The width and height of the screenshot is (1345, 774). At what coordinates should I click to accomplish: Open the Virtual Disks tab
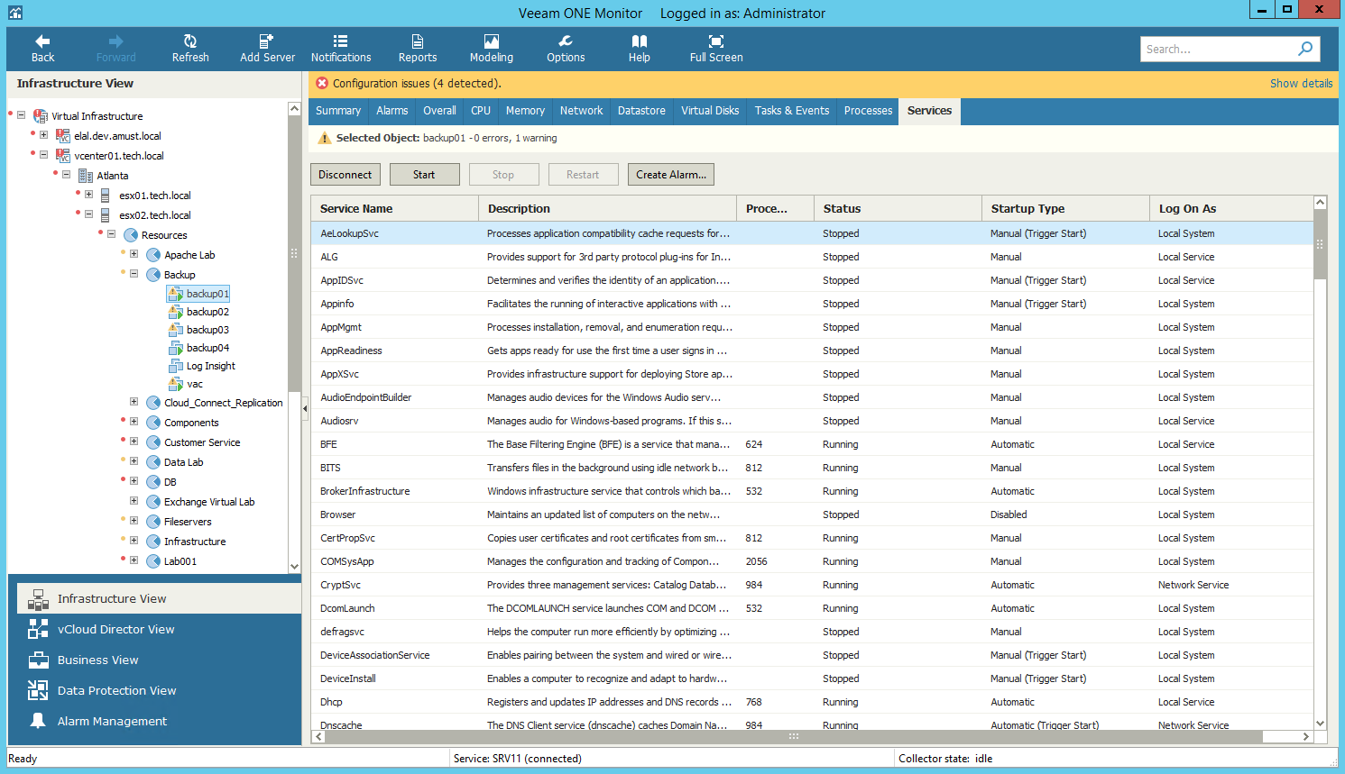[710, 111]
